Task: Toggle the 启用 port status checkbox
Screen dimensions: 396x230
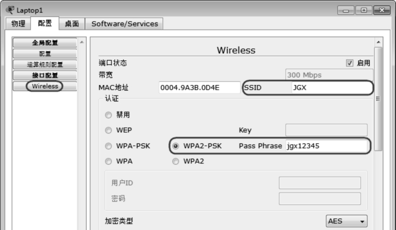Action: click(x=349, y=63)
